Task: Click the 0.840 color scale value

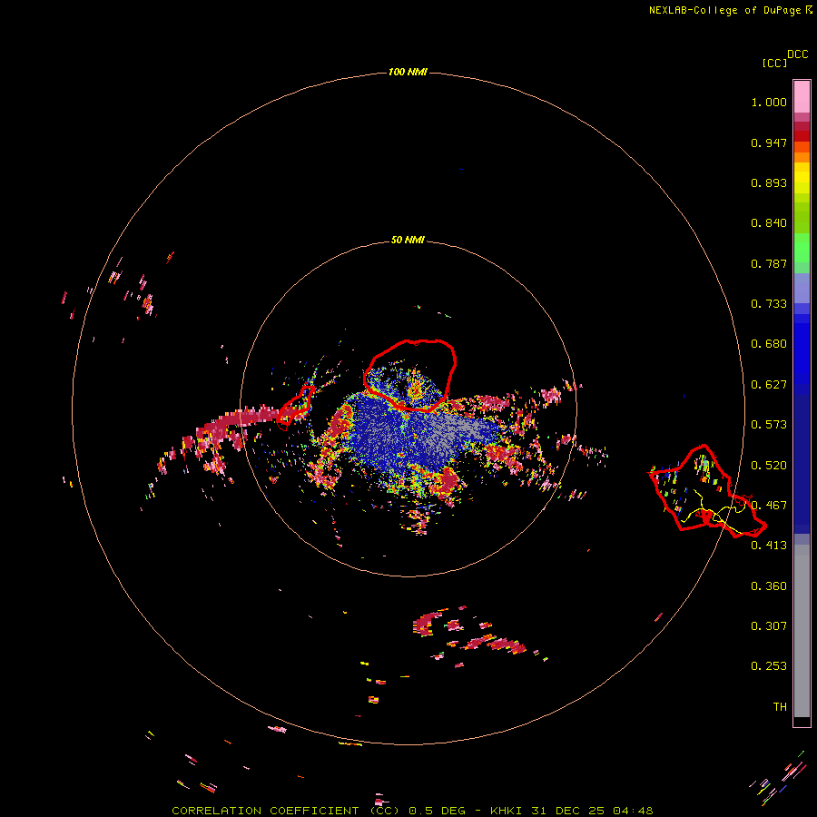Action: click(x=769, y=223)
